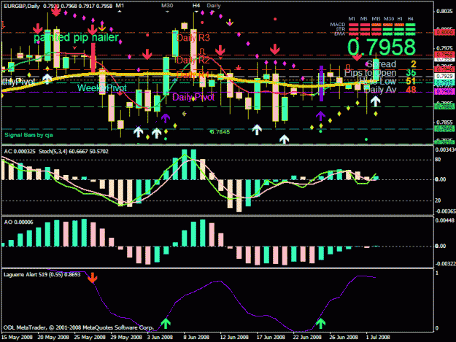Click the white 0.7929 price tag on scale
This screenshot has height=342, width=456.
point(444,76)
